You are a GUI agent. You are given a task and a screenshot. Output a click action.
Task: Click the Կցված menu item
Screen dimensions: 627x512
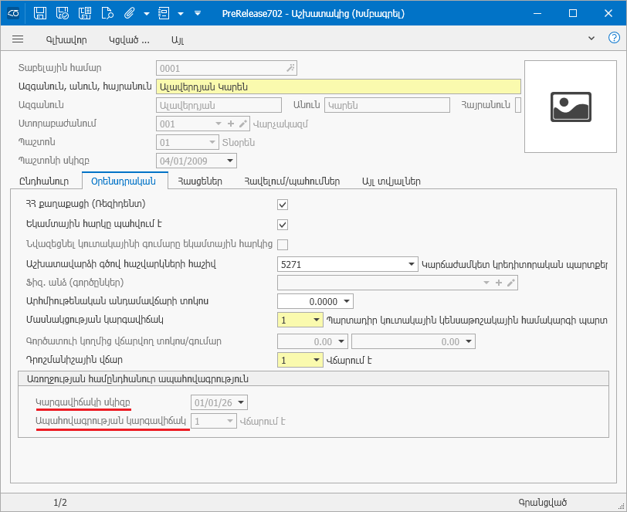(128, 39)
